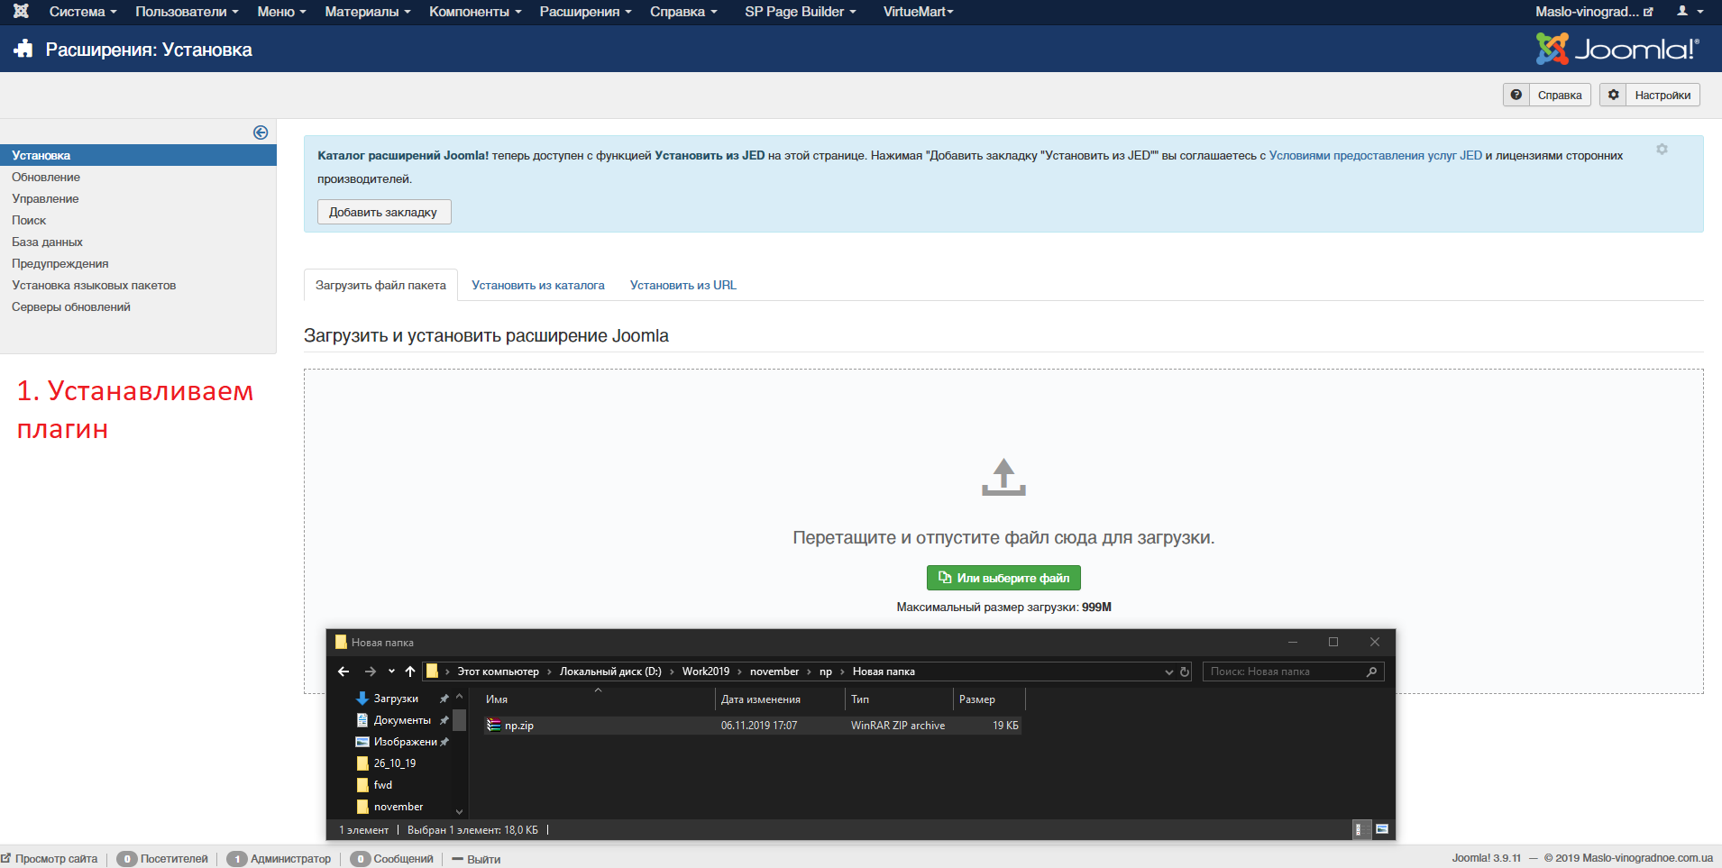The width and height of the screenshot is (1722, 868).
Task: Open the VirtueMart dropdown menu
Action: click(918, 12)
